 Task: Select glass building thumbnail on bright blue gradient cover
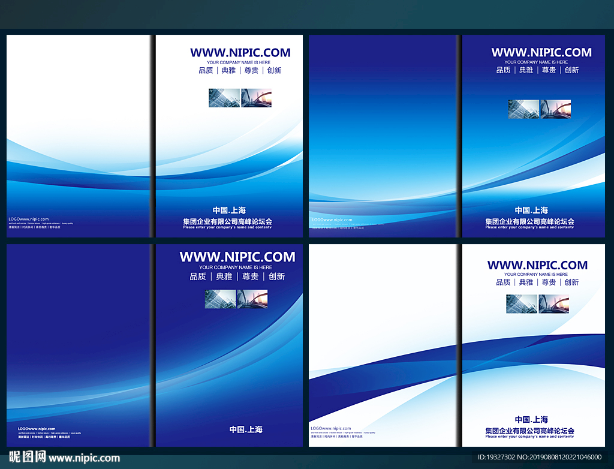click(523, 109)
